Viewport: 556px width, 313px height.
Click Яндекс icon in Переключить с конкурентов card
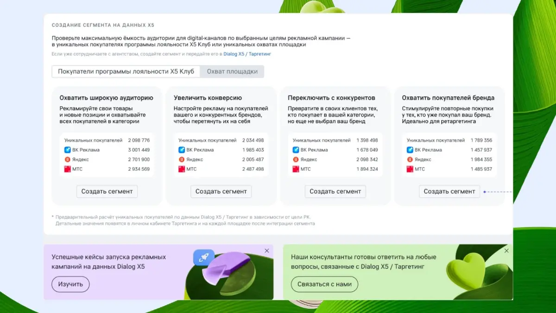[296, 160]
